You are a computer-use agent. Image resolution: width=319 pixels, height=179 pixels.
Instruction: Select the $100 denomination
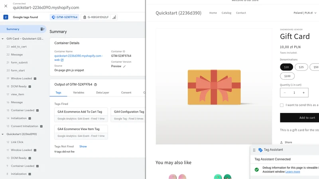[287, 76]
